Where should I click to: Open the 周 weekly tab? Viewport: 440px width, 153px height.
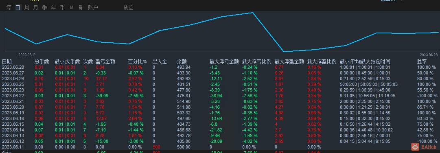click(x=26, y=8)
